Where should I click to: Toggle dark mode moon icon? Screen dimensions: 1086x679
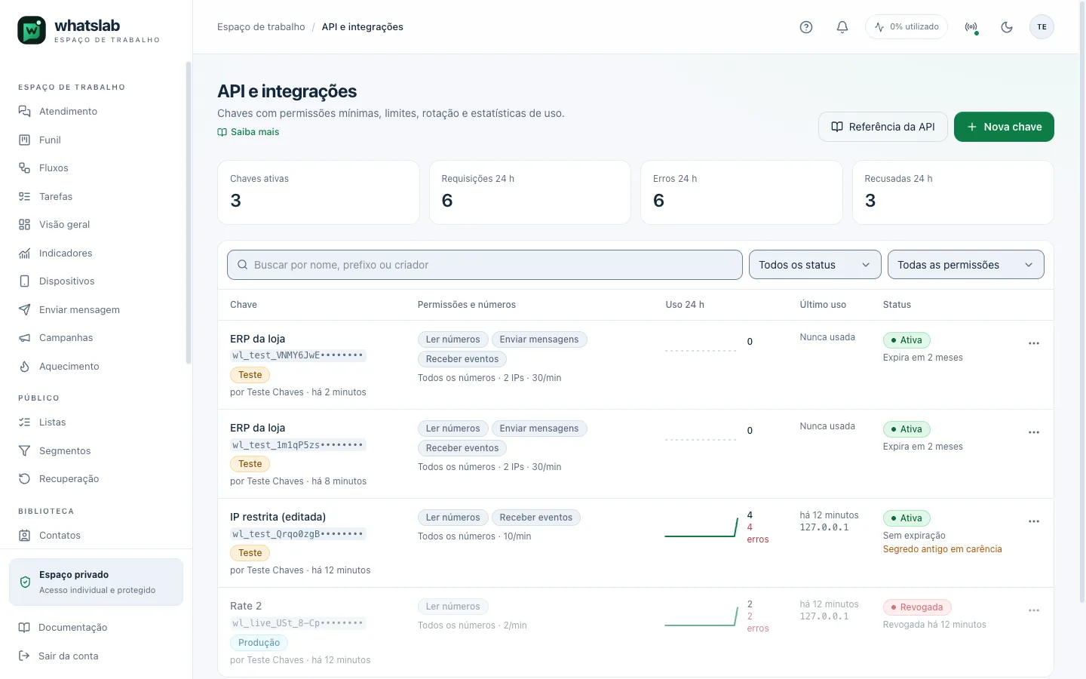coord(1007,27)
